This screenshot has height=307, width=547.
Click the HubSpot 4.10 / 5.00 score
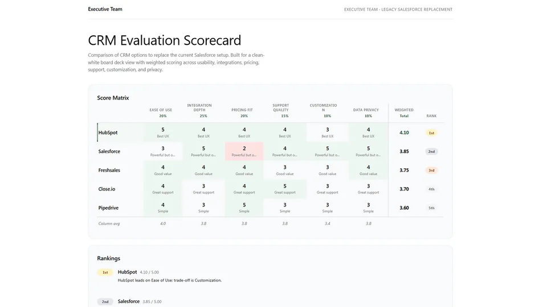coord(149,272)
